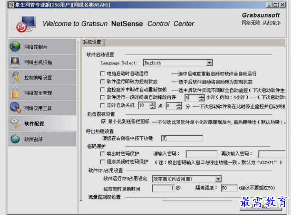This screenshot has width=291, height=215.
Task: Minimize the 聚生网管 window
Action: 269,5
